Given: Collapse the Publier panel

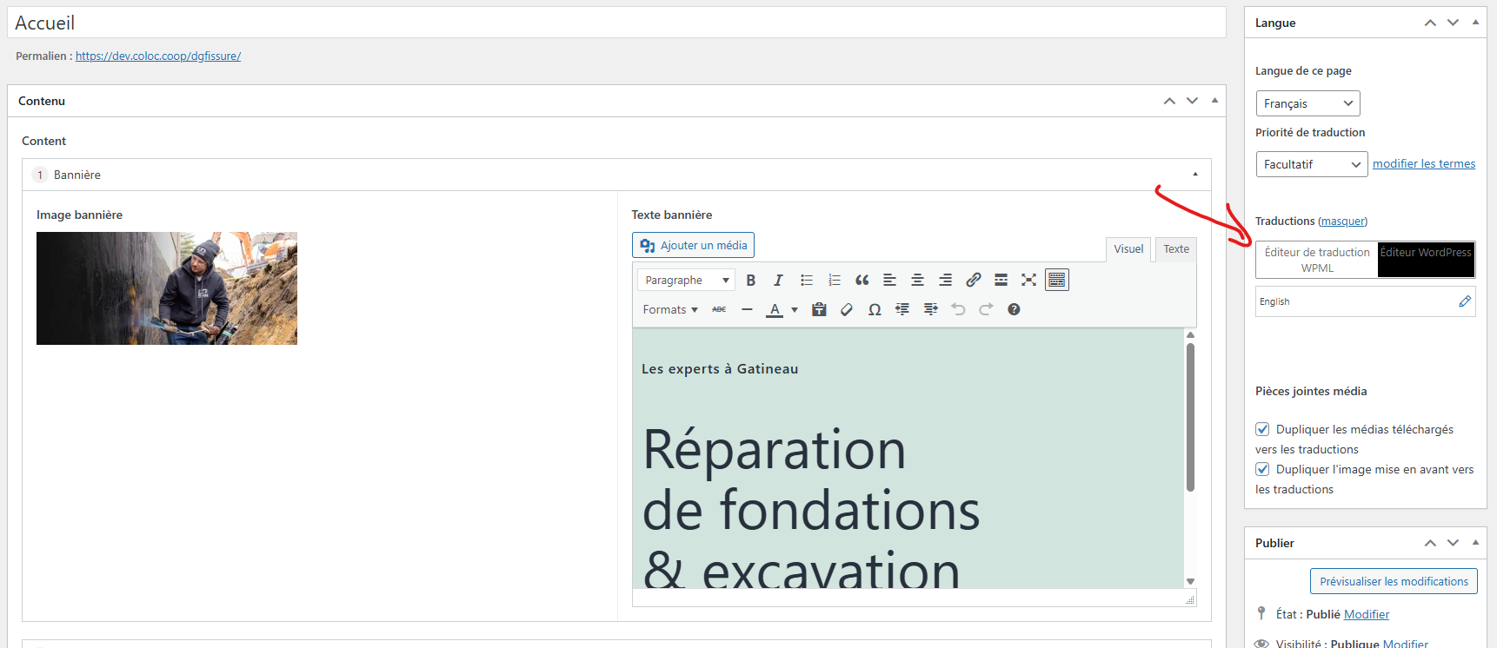Looking at the screenshot, I should click(1475, 543).
